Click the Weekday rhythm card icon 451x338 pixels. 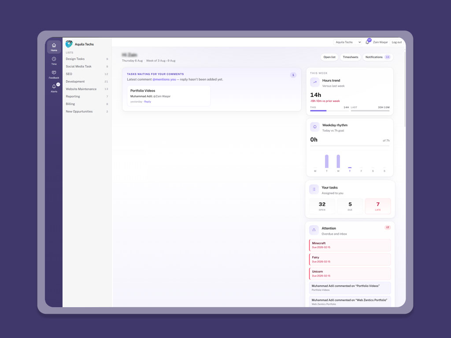coord(314,127)
